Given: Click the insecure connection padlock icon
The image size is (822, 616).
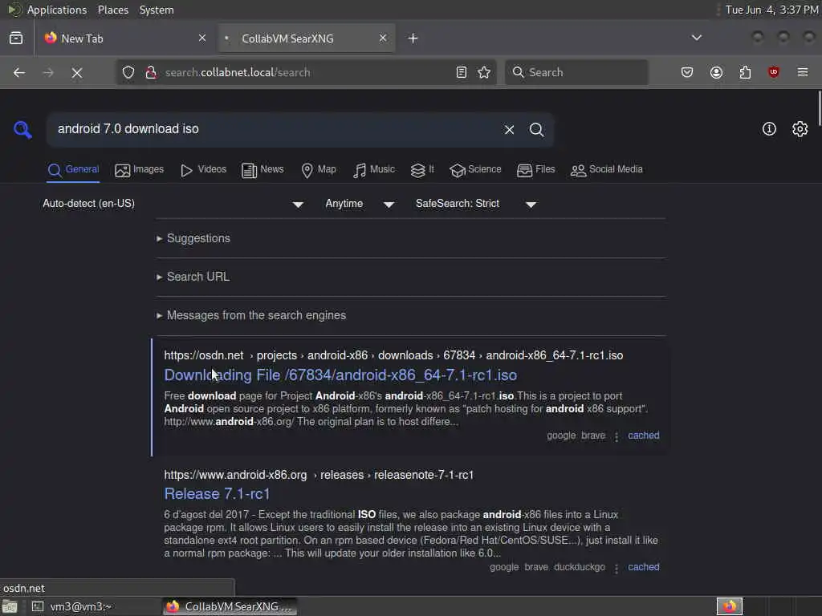Looking at the screenshot, I should click(151, 72).
